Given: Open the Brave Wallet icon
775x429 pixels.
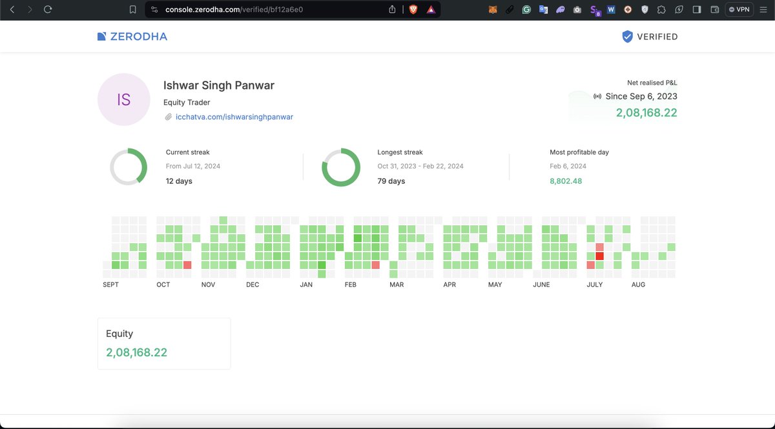Looking at the screenshot, I should tap(715, 10).
